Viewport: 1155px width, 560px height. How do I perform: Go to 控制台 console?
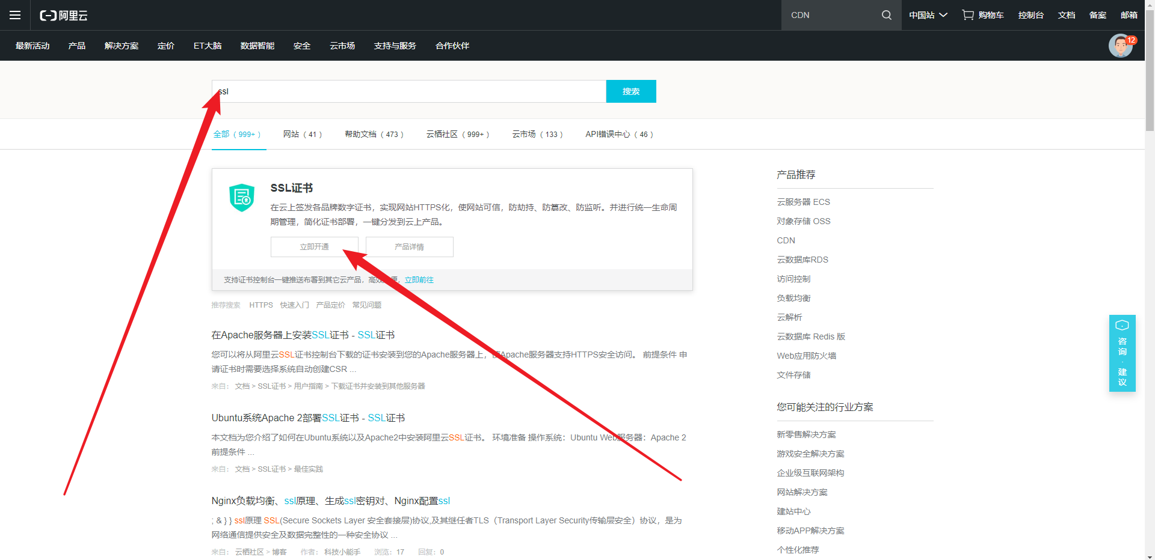point(1031,15)
